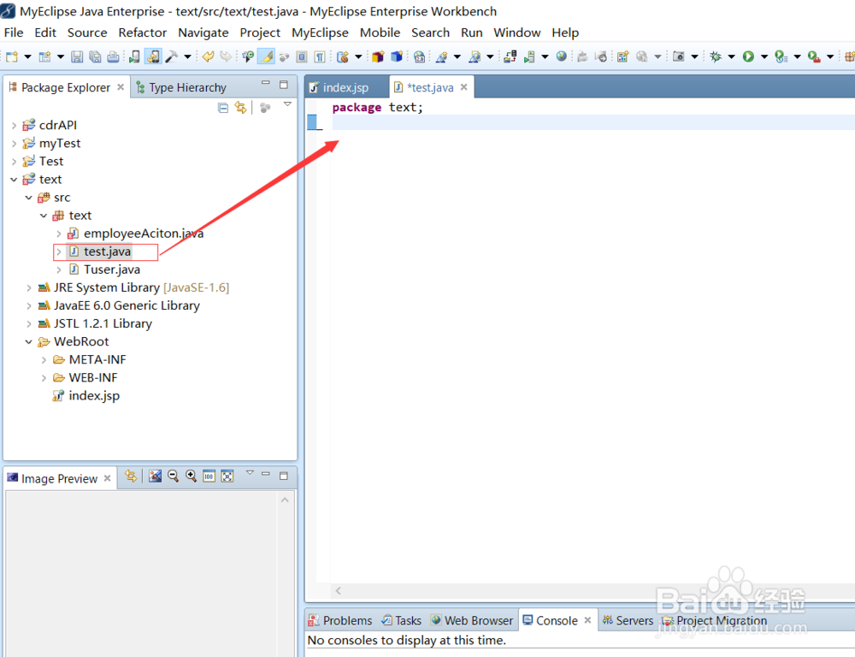Click the Save floppy disk icon
The image size is (855, 657).
[77, 56]
